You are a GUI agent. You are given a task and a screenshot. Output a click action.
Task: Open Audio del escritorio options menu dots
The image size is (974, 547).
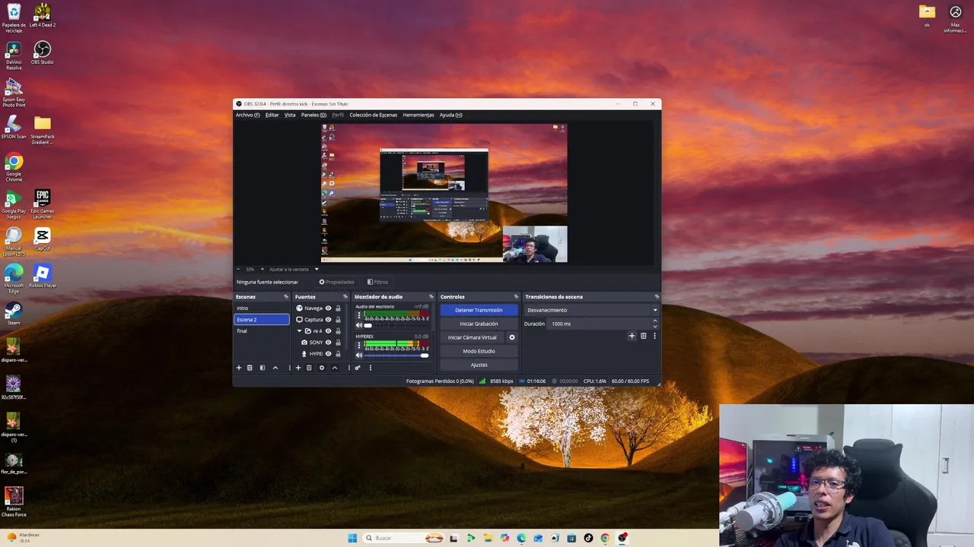point(359,316)
